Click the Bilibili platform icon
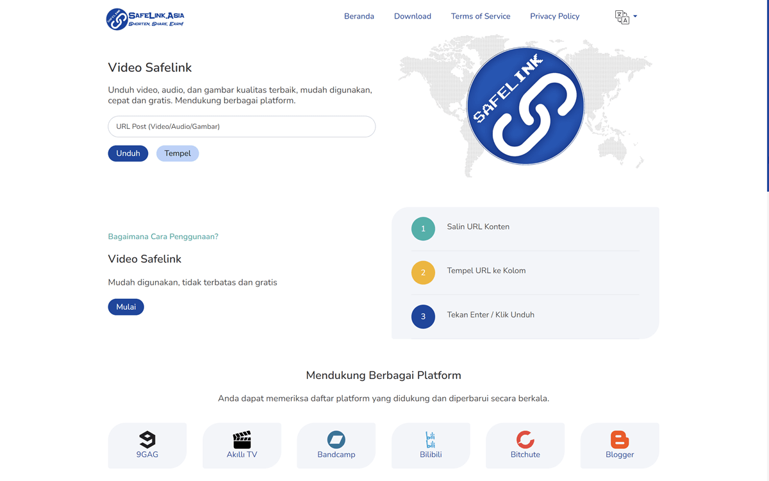 pyautogui.click(x=431, y=439)
